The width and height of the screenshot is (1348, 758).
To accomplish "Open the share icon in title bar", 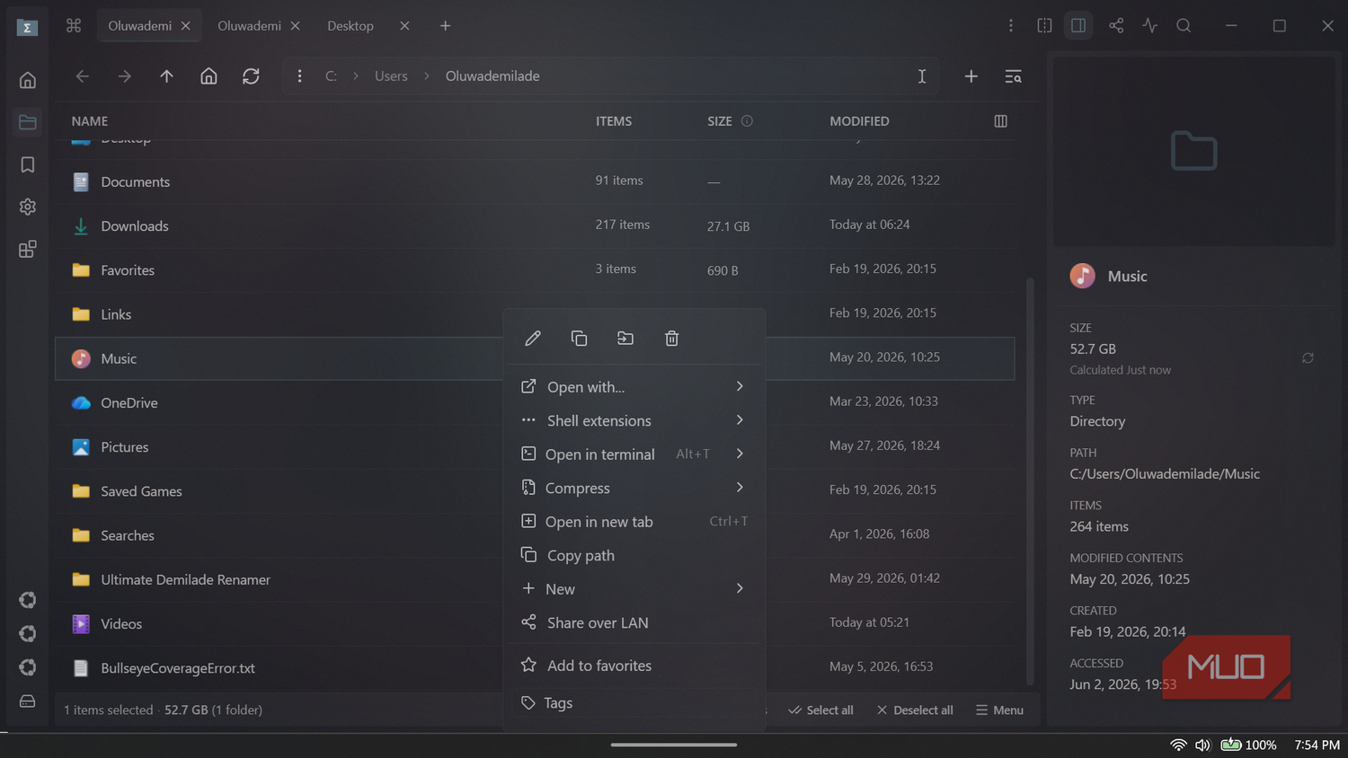I will coord(1116,26).
